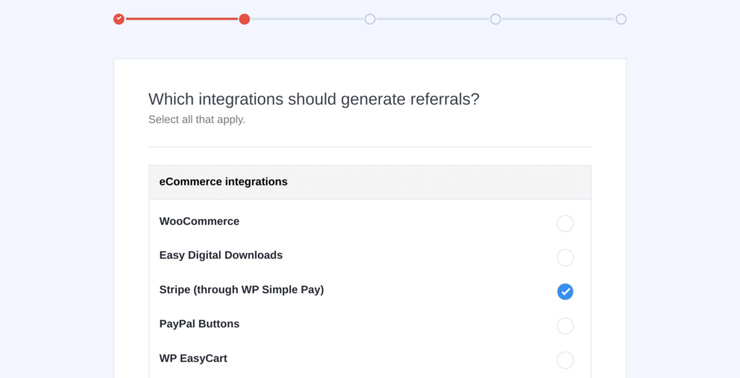Screen dimensions: 740x378
Task: Click the WP EasyCart label
Action: (193, 358)
